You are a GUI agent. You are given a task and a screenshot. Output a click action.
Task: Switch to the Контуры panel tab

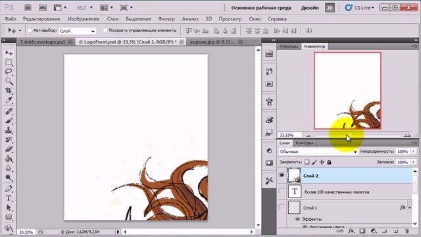point(304,143)
